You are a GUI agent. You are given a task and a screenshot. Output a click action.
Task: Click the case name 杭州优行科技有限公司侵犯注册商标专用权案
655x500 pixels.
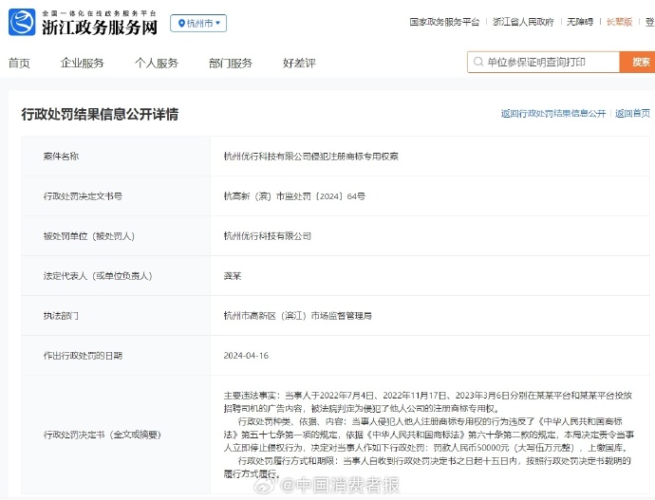310,156
